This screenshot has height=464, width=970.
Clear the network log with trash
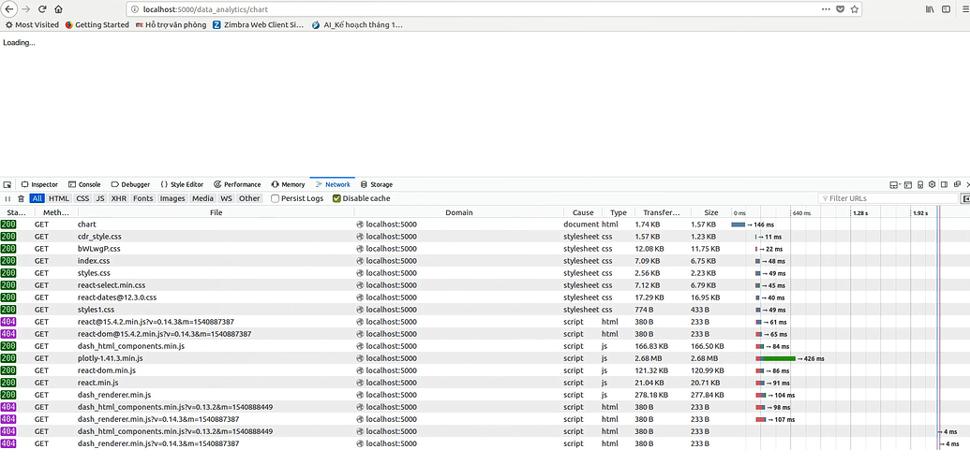click(21, 199)
